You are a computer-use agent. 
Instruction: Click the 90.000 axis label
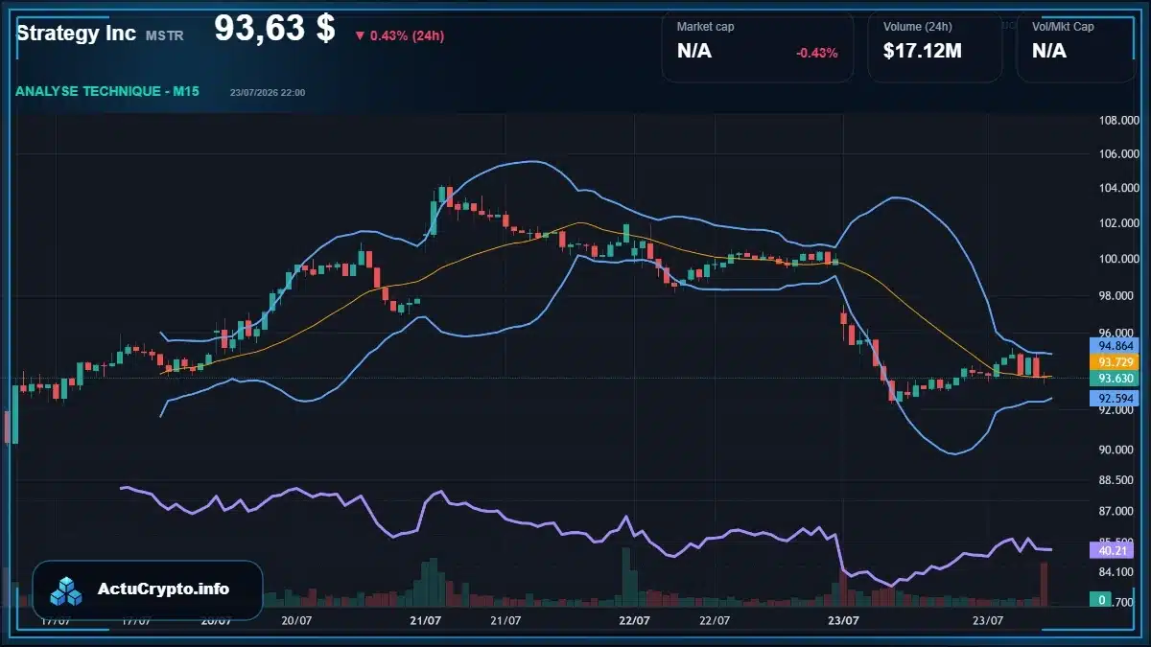(x=1117, y=450)
